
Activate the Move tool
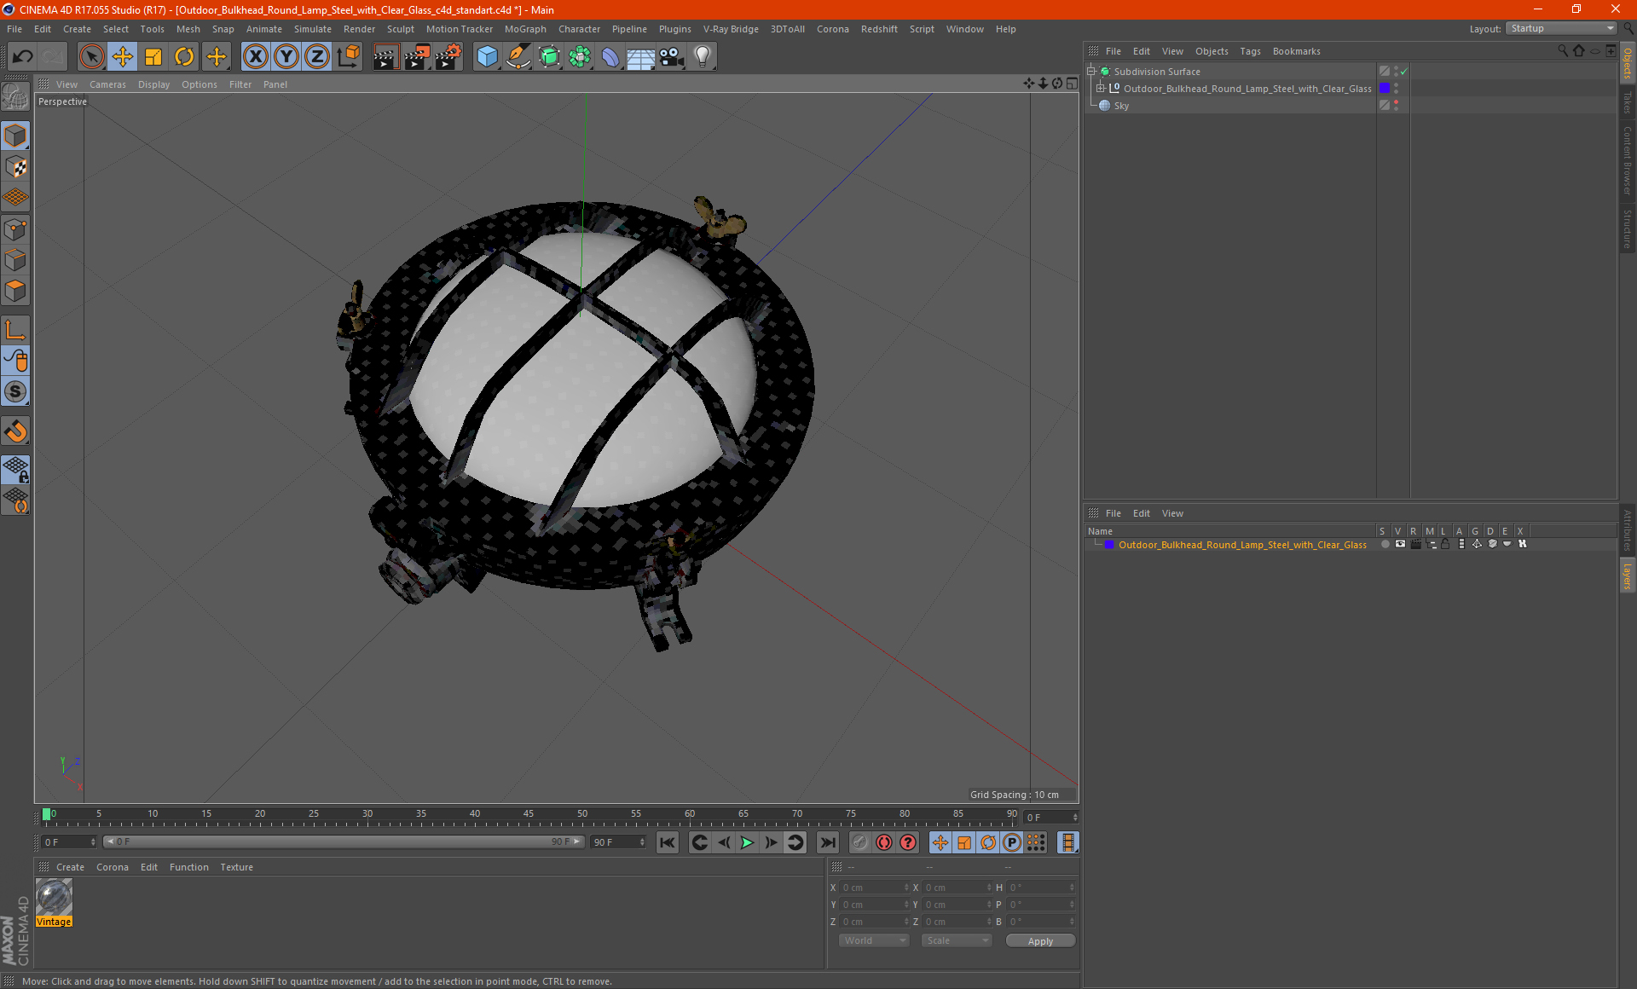[123, 57]
